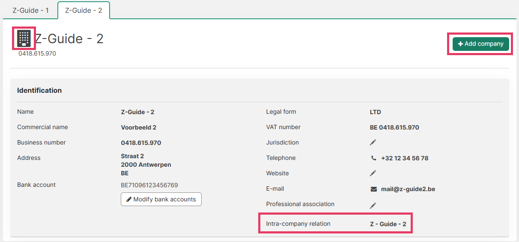Click the business number under the page title
Image resolution: width=519 pixels, height=242 pixels.
click(37, 53)
